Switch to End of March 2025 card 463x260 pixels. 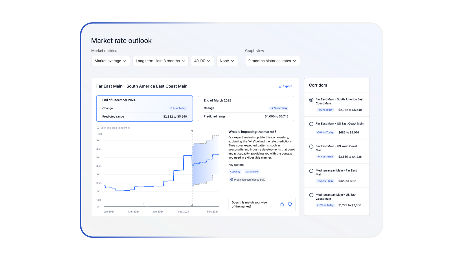pyautogui.click(x=246, y=108)
